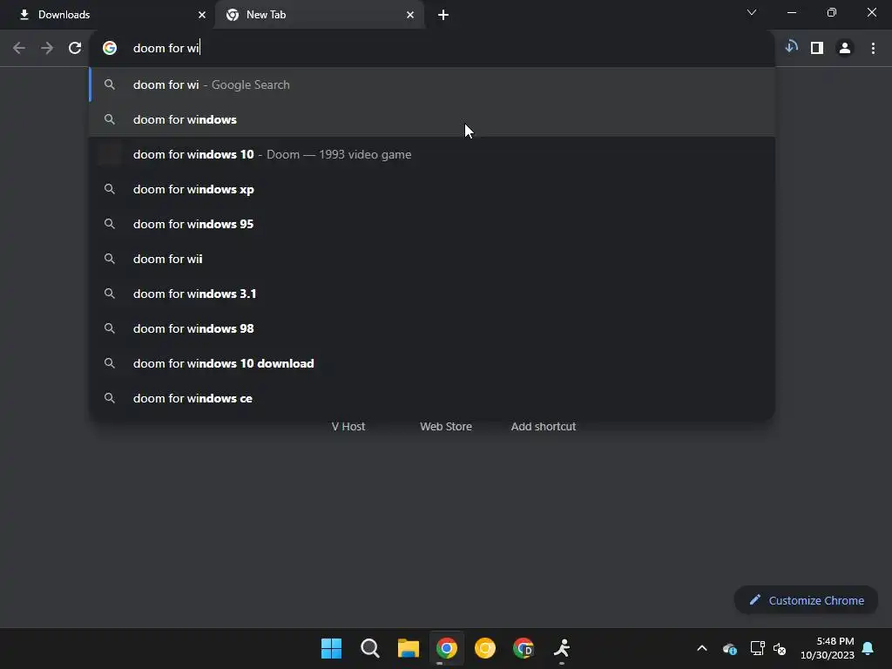Open the tab search chevron
Screen dimensions: 892x669
coord(752,12)
